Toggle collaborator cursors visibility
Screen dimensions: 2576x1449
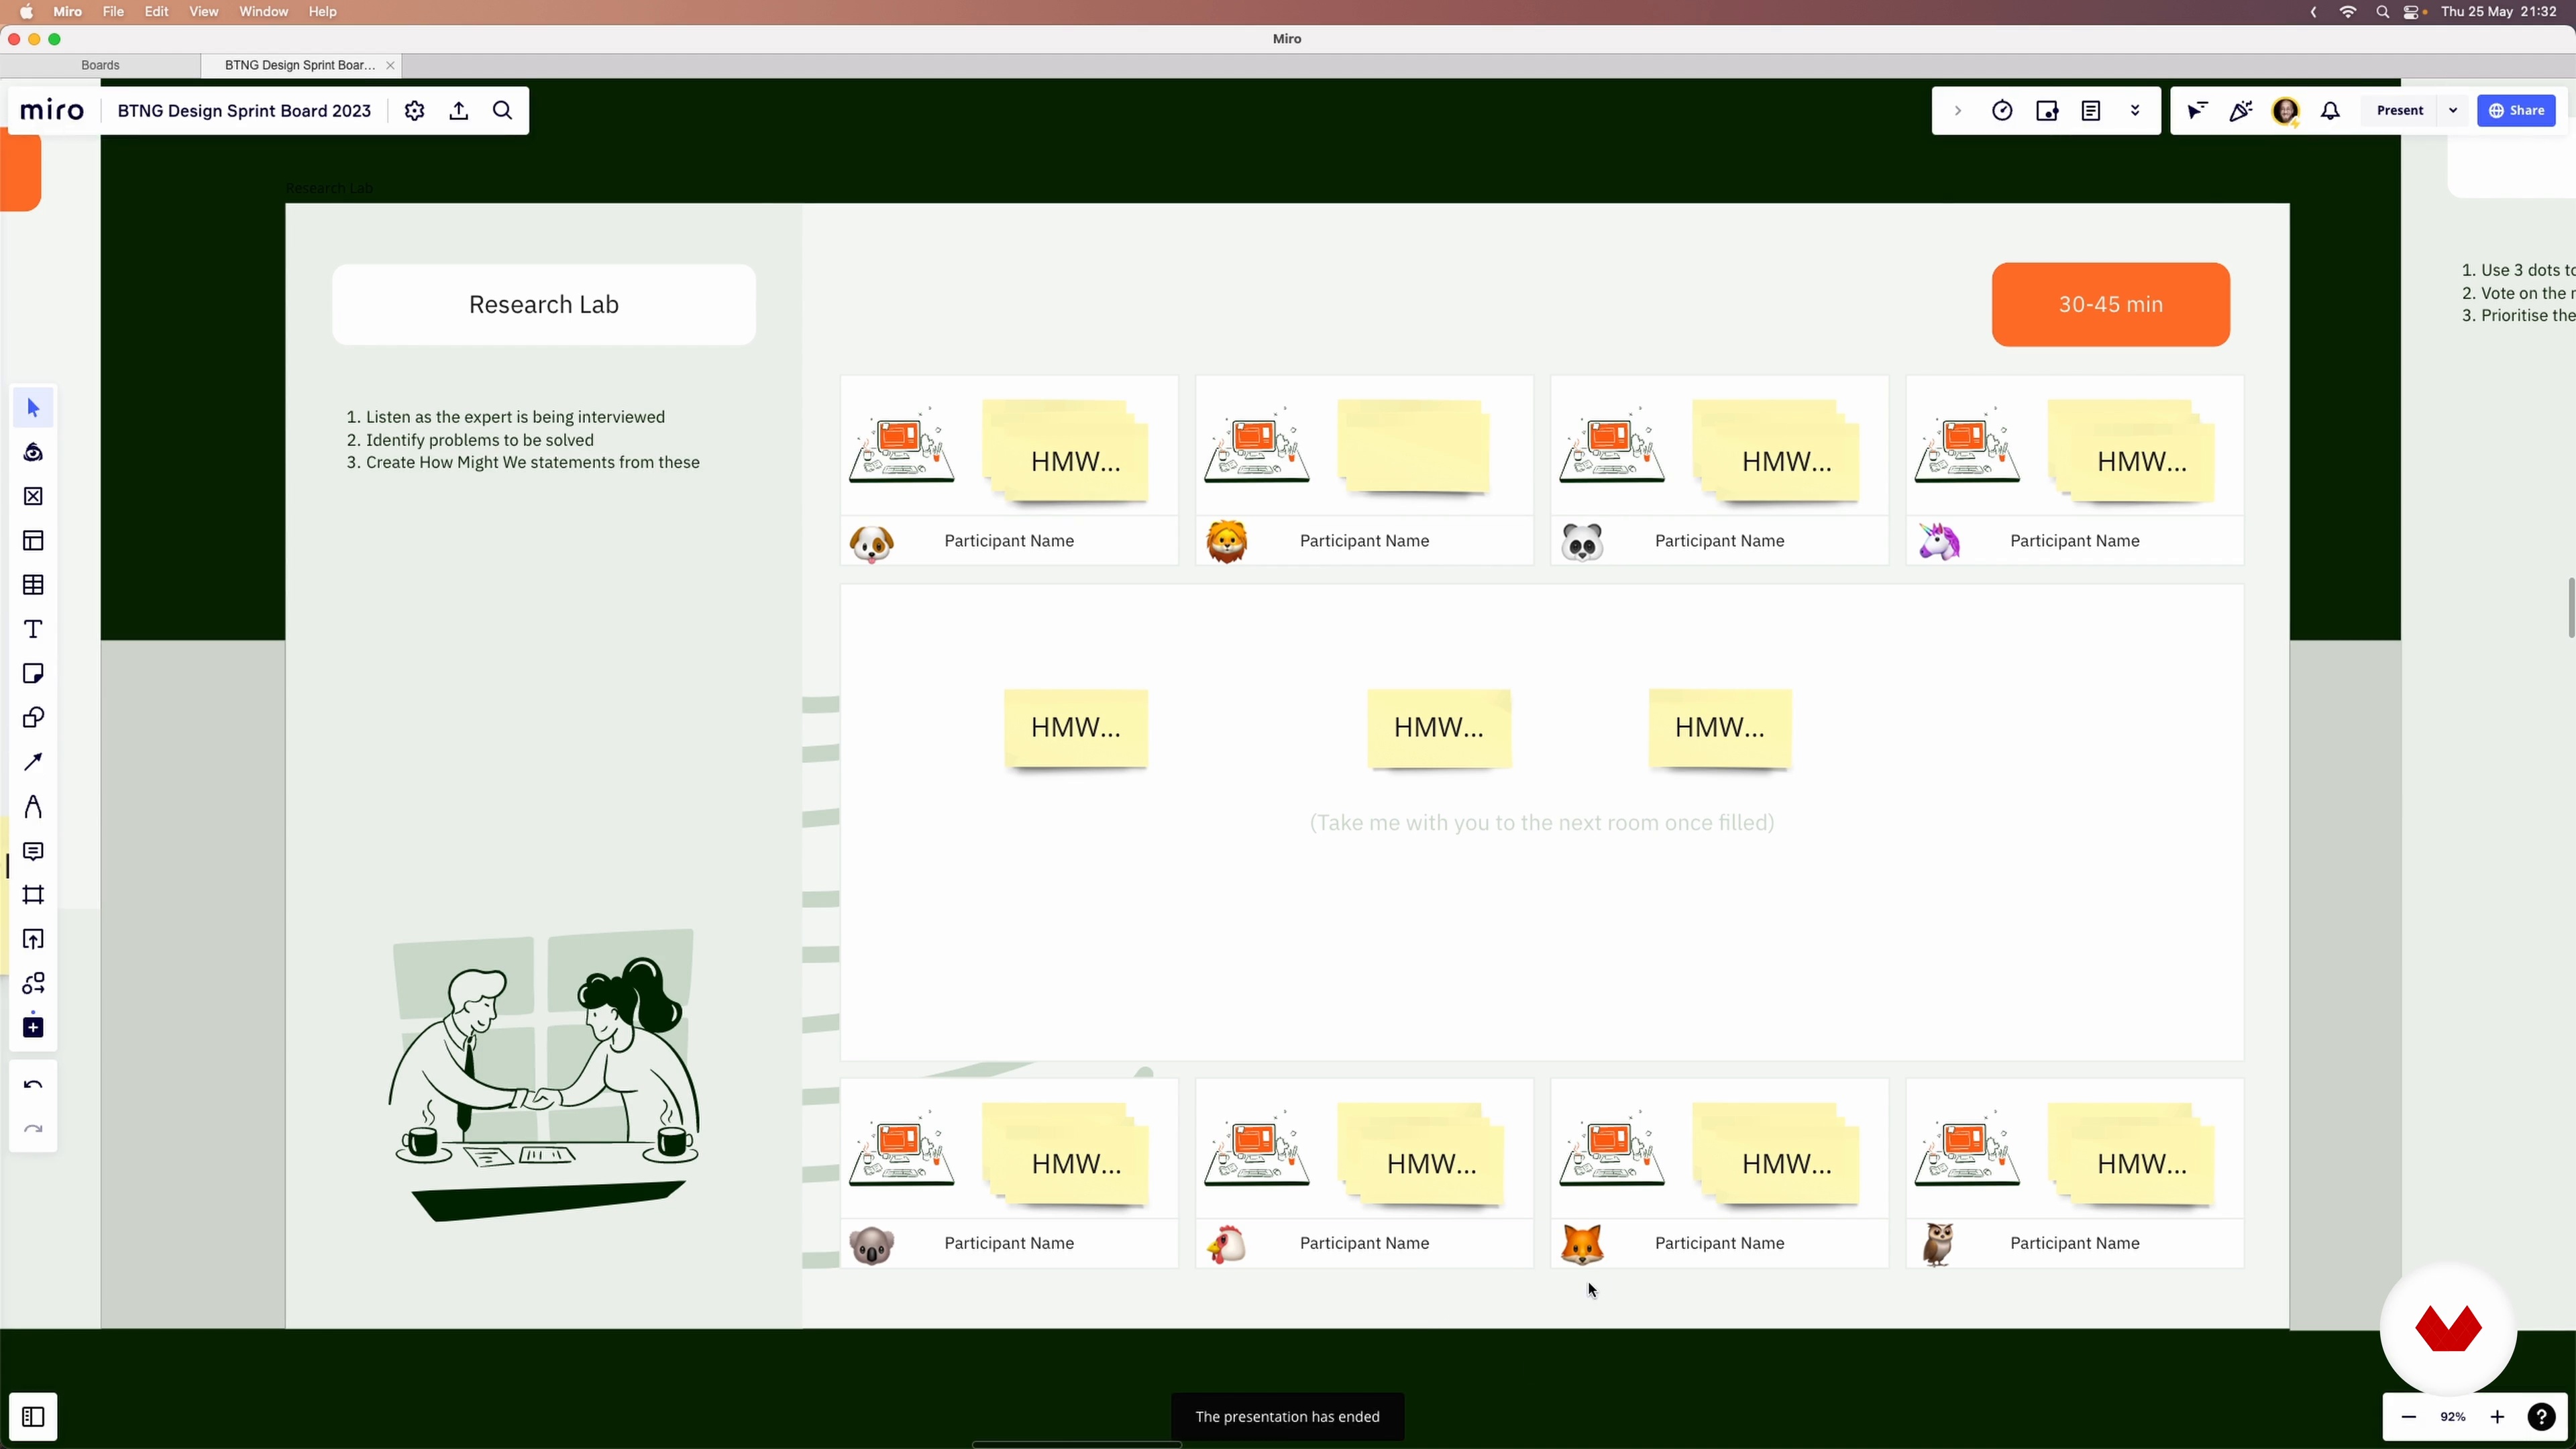pyautogui.click(x=2197, y=111)
